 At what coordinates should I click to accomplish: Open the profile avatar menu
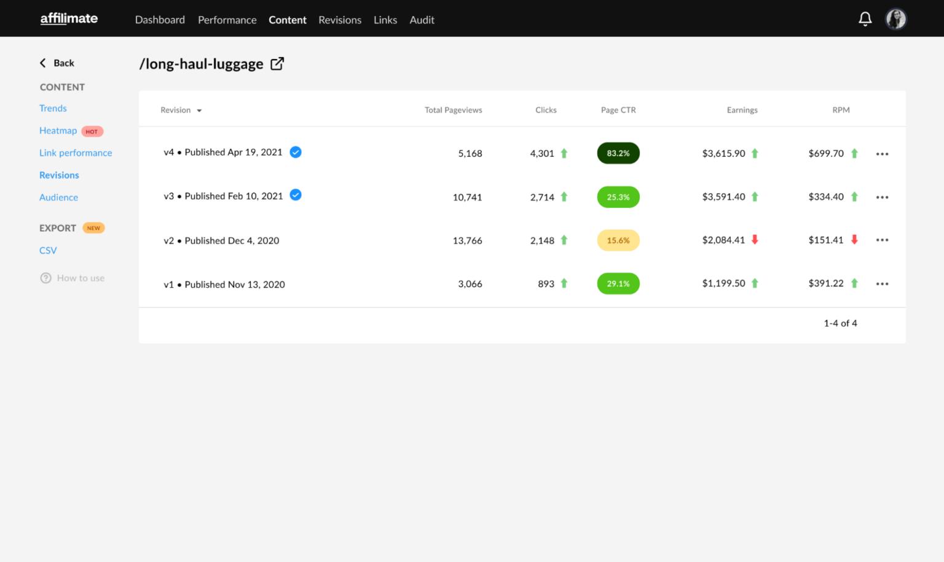tap(896, 18)
